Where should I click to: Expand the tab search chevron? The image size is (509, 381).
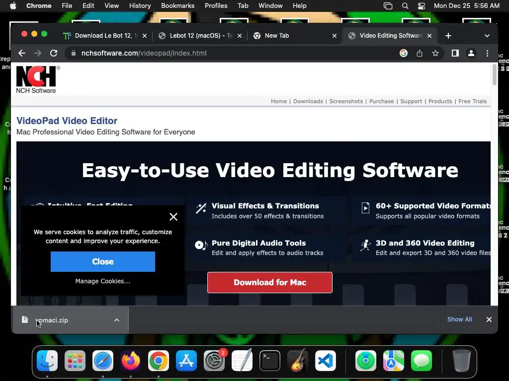pyautogui.click(x=487, y=36)
